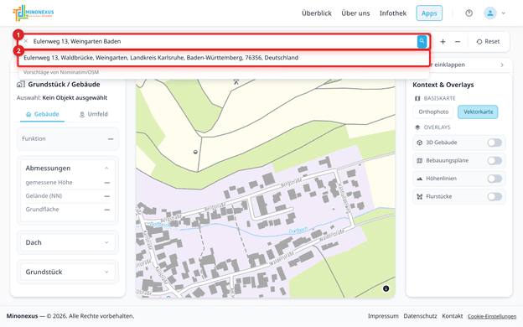This screenshot has width=523, height=327.
Task: Expand the Grundstück section
Action: 68,272
